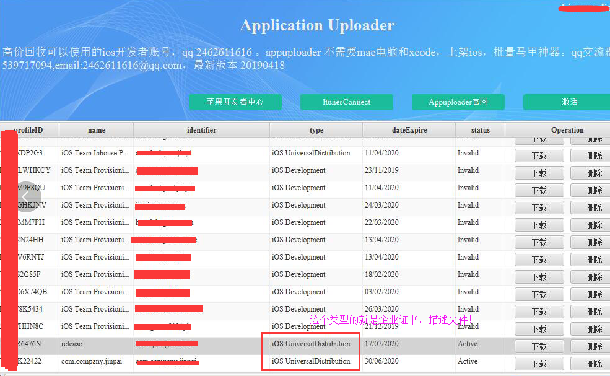The height and width of the screenshot is (376, 610).
Task: Sort by the type column header
Action: [x=316, y=130]
